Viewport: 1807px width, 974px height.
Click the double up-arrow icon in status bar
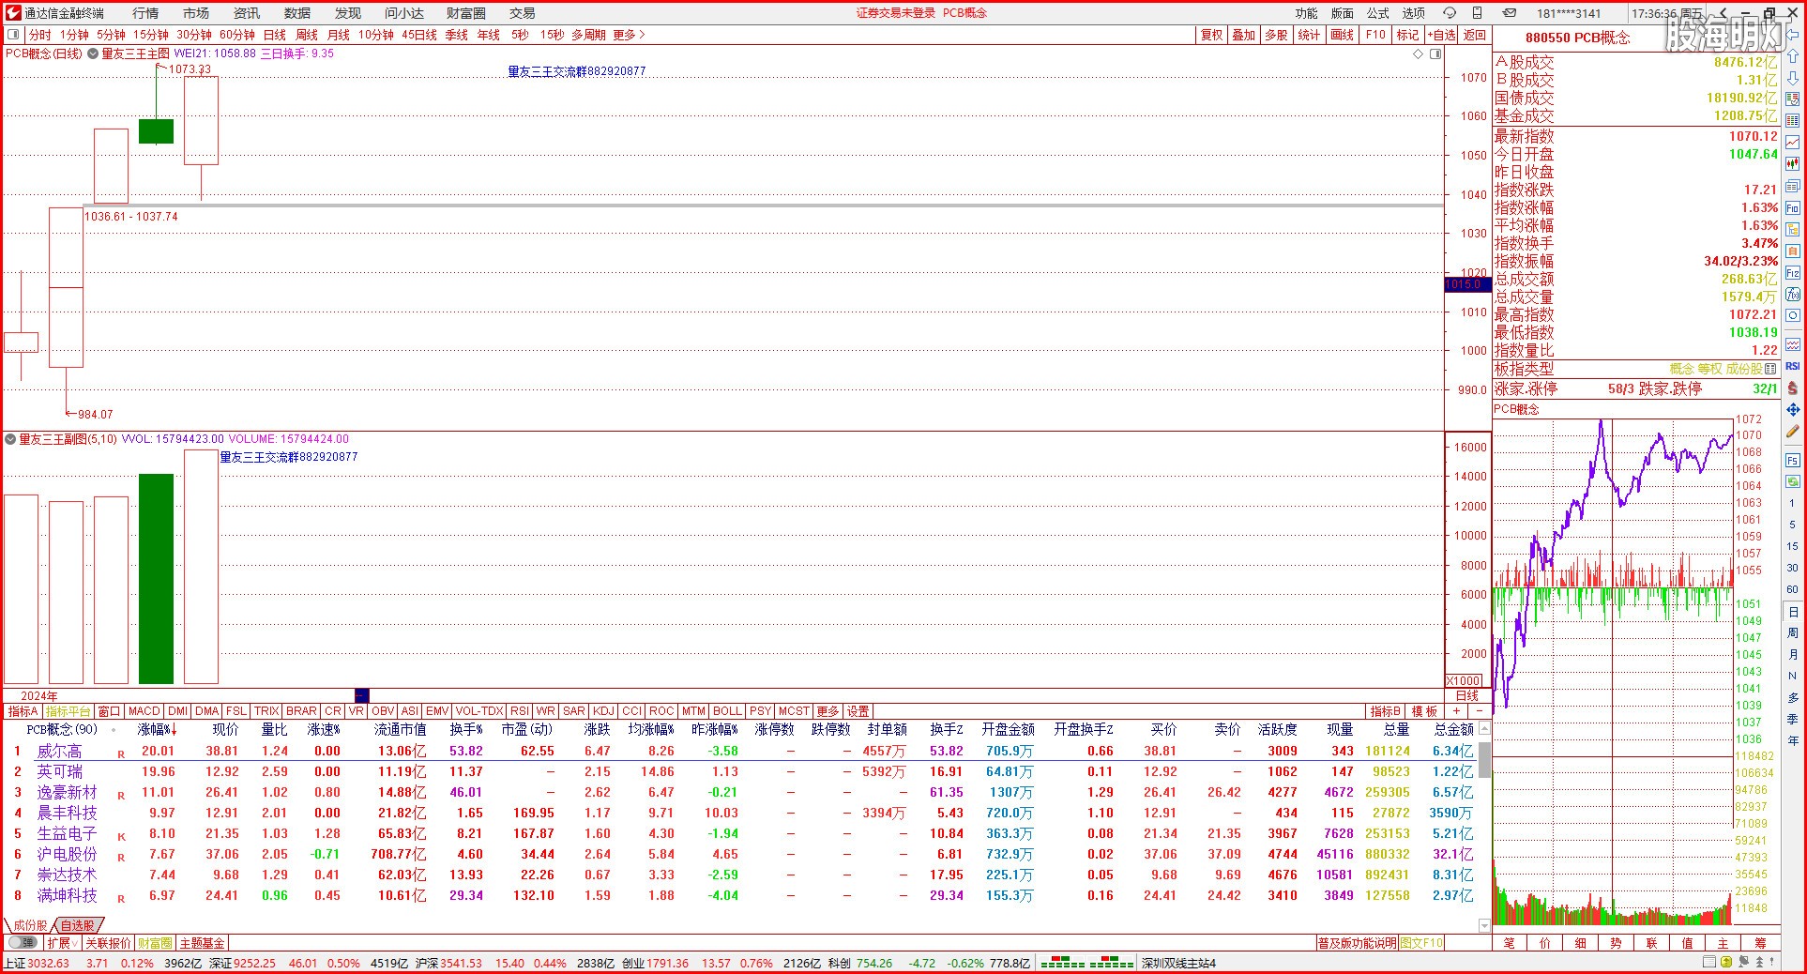pyautogui.click(x=1759, y=963)
